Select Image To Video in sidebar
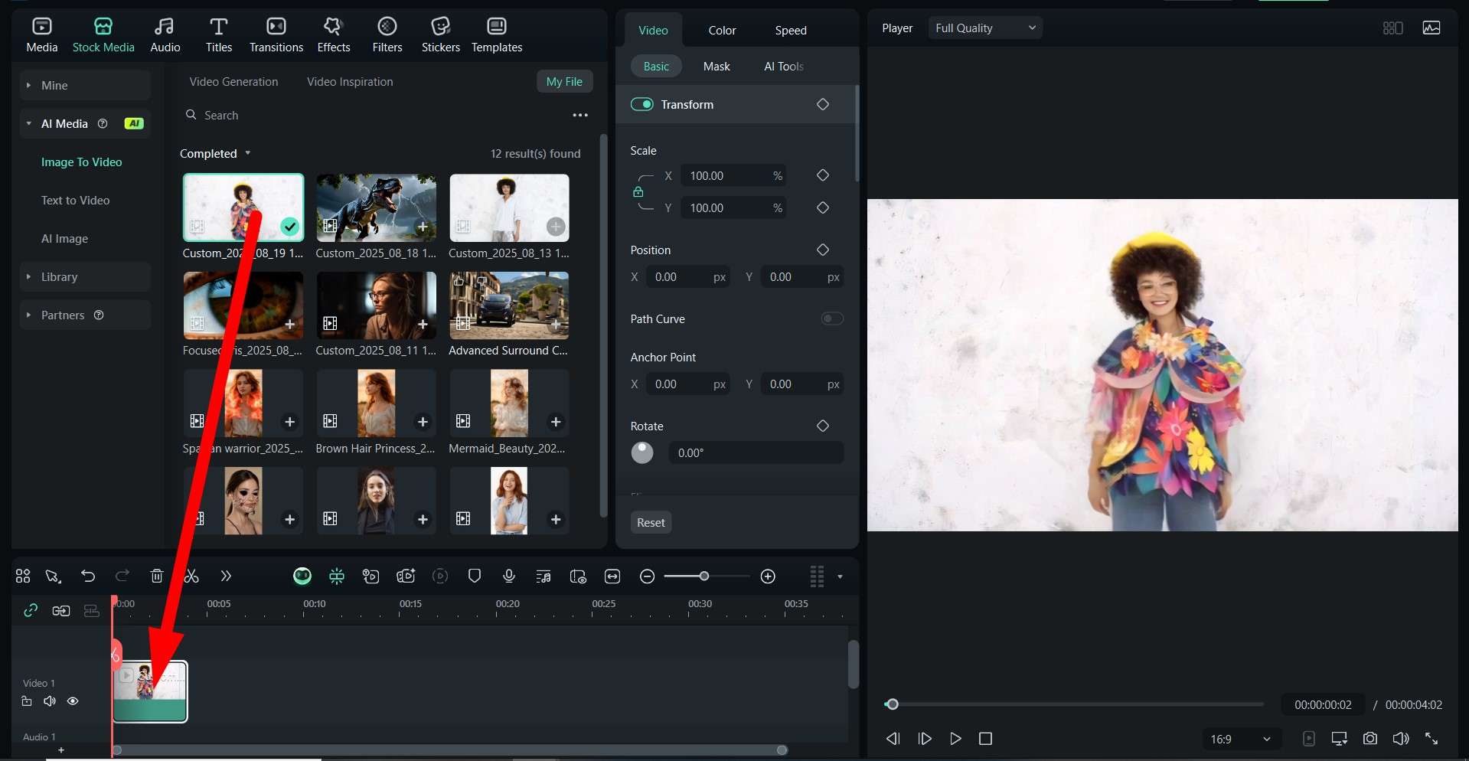This screenshot has width=1469, height=761. [x=82, y=162]
